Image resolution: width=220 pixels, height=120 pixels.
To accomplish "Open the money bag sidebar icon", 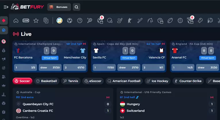I will point(4,50).
